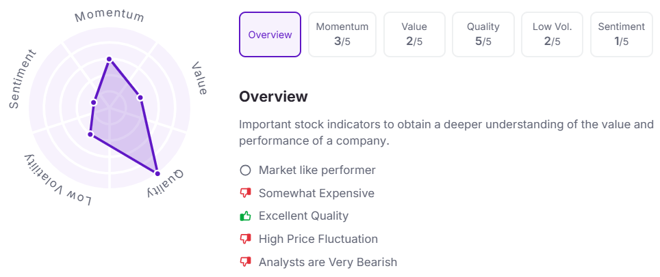Click the Momentum data point on radar chart

pos(109,59)
